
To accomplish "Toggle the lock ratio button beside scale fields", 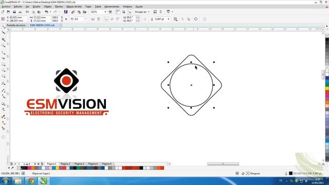I will [x=66, y=19].
